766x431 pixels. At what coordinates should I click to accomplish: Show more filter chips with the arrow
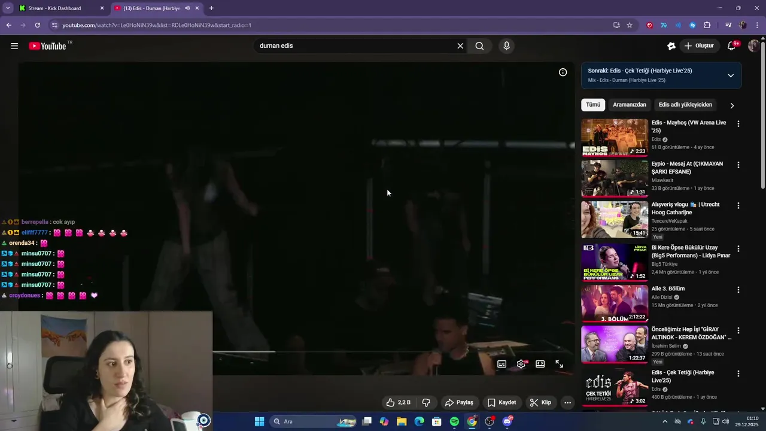click(732, 105)
